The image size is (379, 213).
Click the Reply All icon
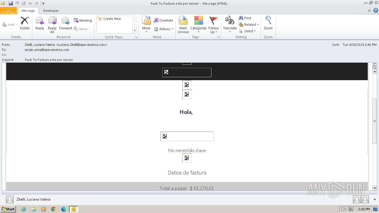click(x=52, y=25)
